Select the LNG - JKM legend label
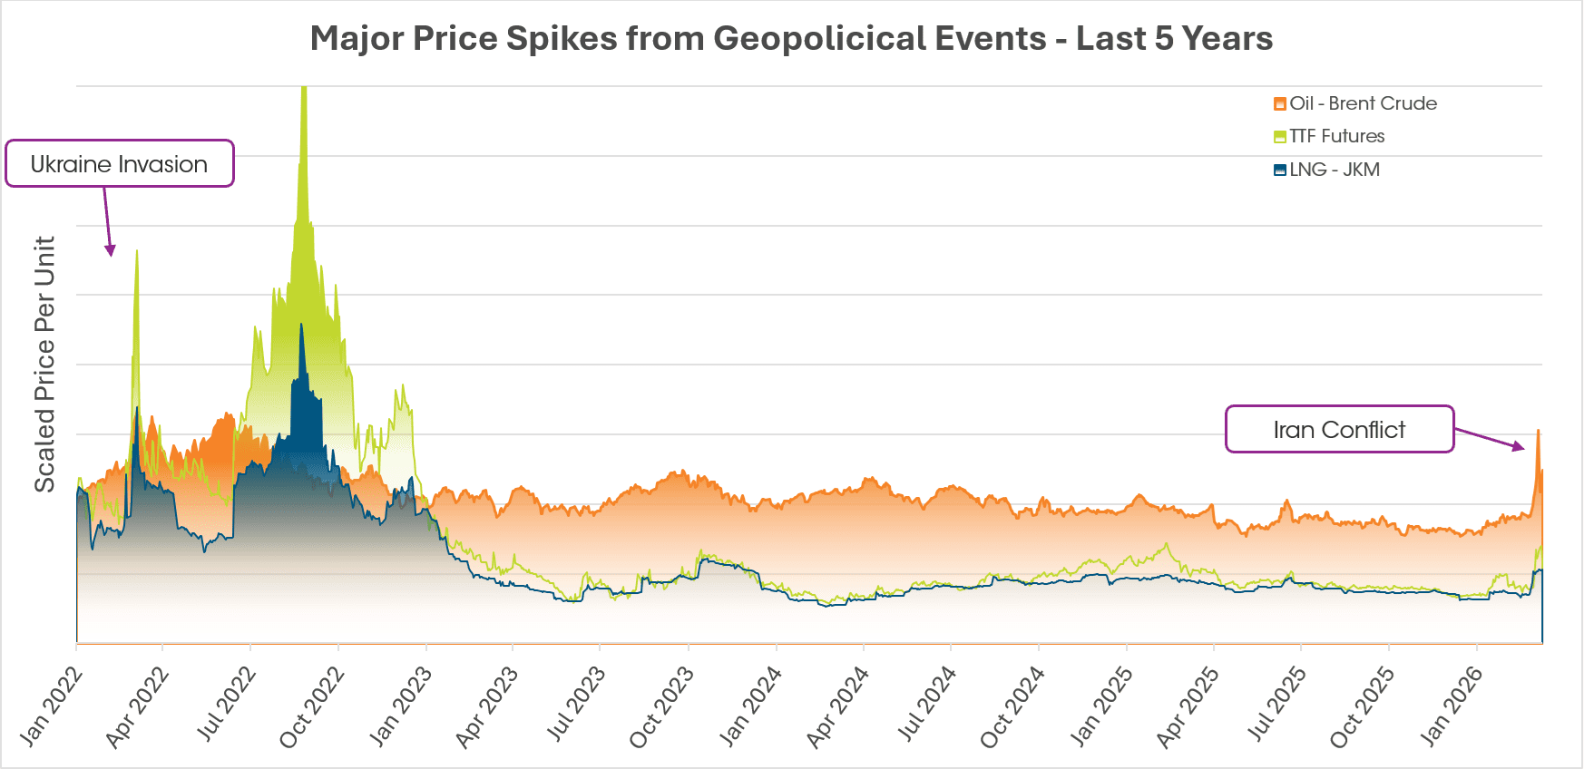1584x769 pixels. (1334, 170)
